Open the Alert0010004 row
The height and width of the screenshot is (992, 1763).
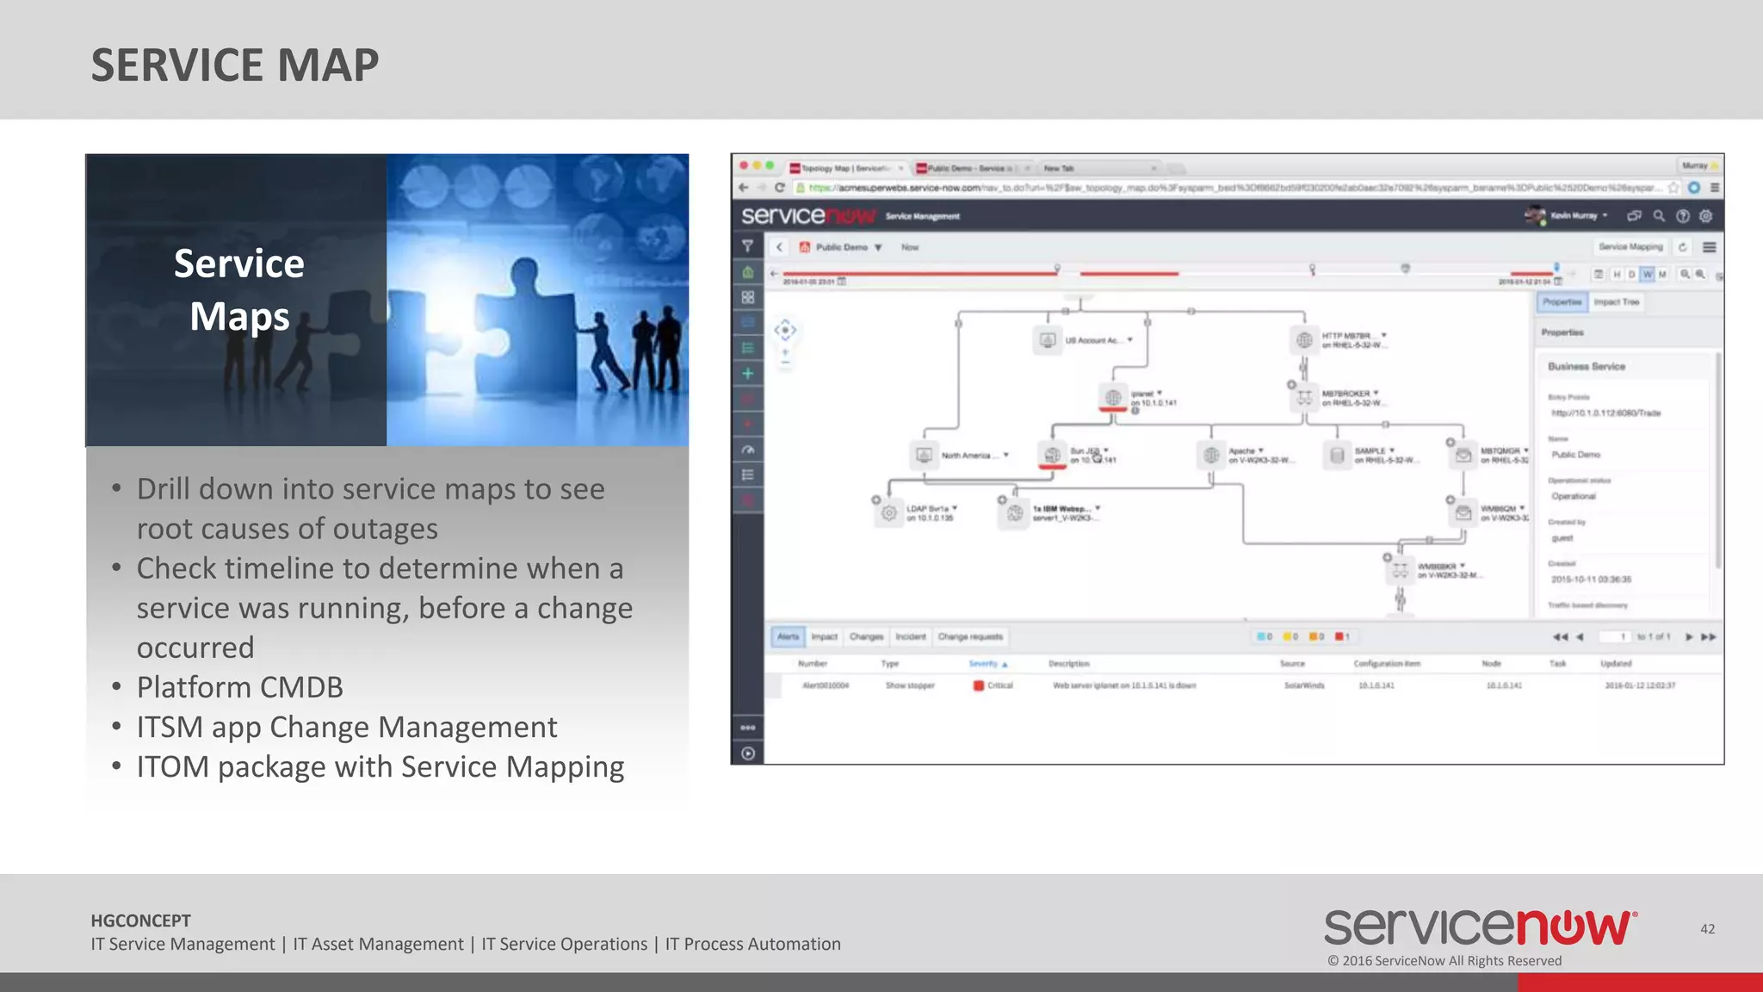coord(1244,686)
